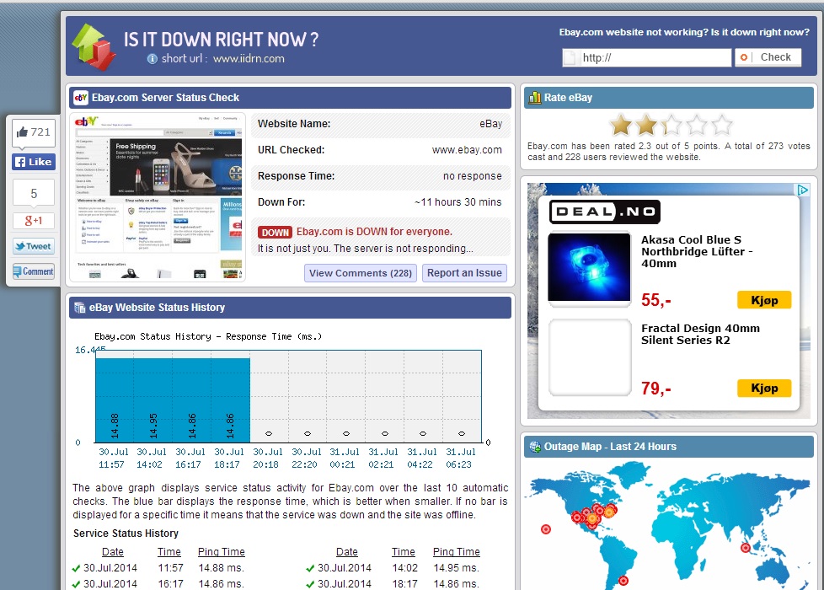Click the green checkmark for 30.Jul.2014 11:57
This screenshot has height=590, width=824.
click(x=76, y=568)
